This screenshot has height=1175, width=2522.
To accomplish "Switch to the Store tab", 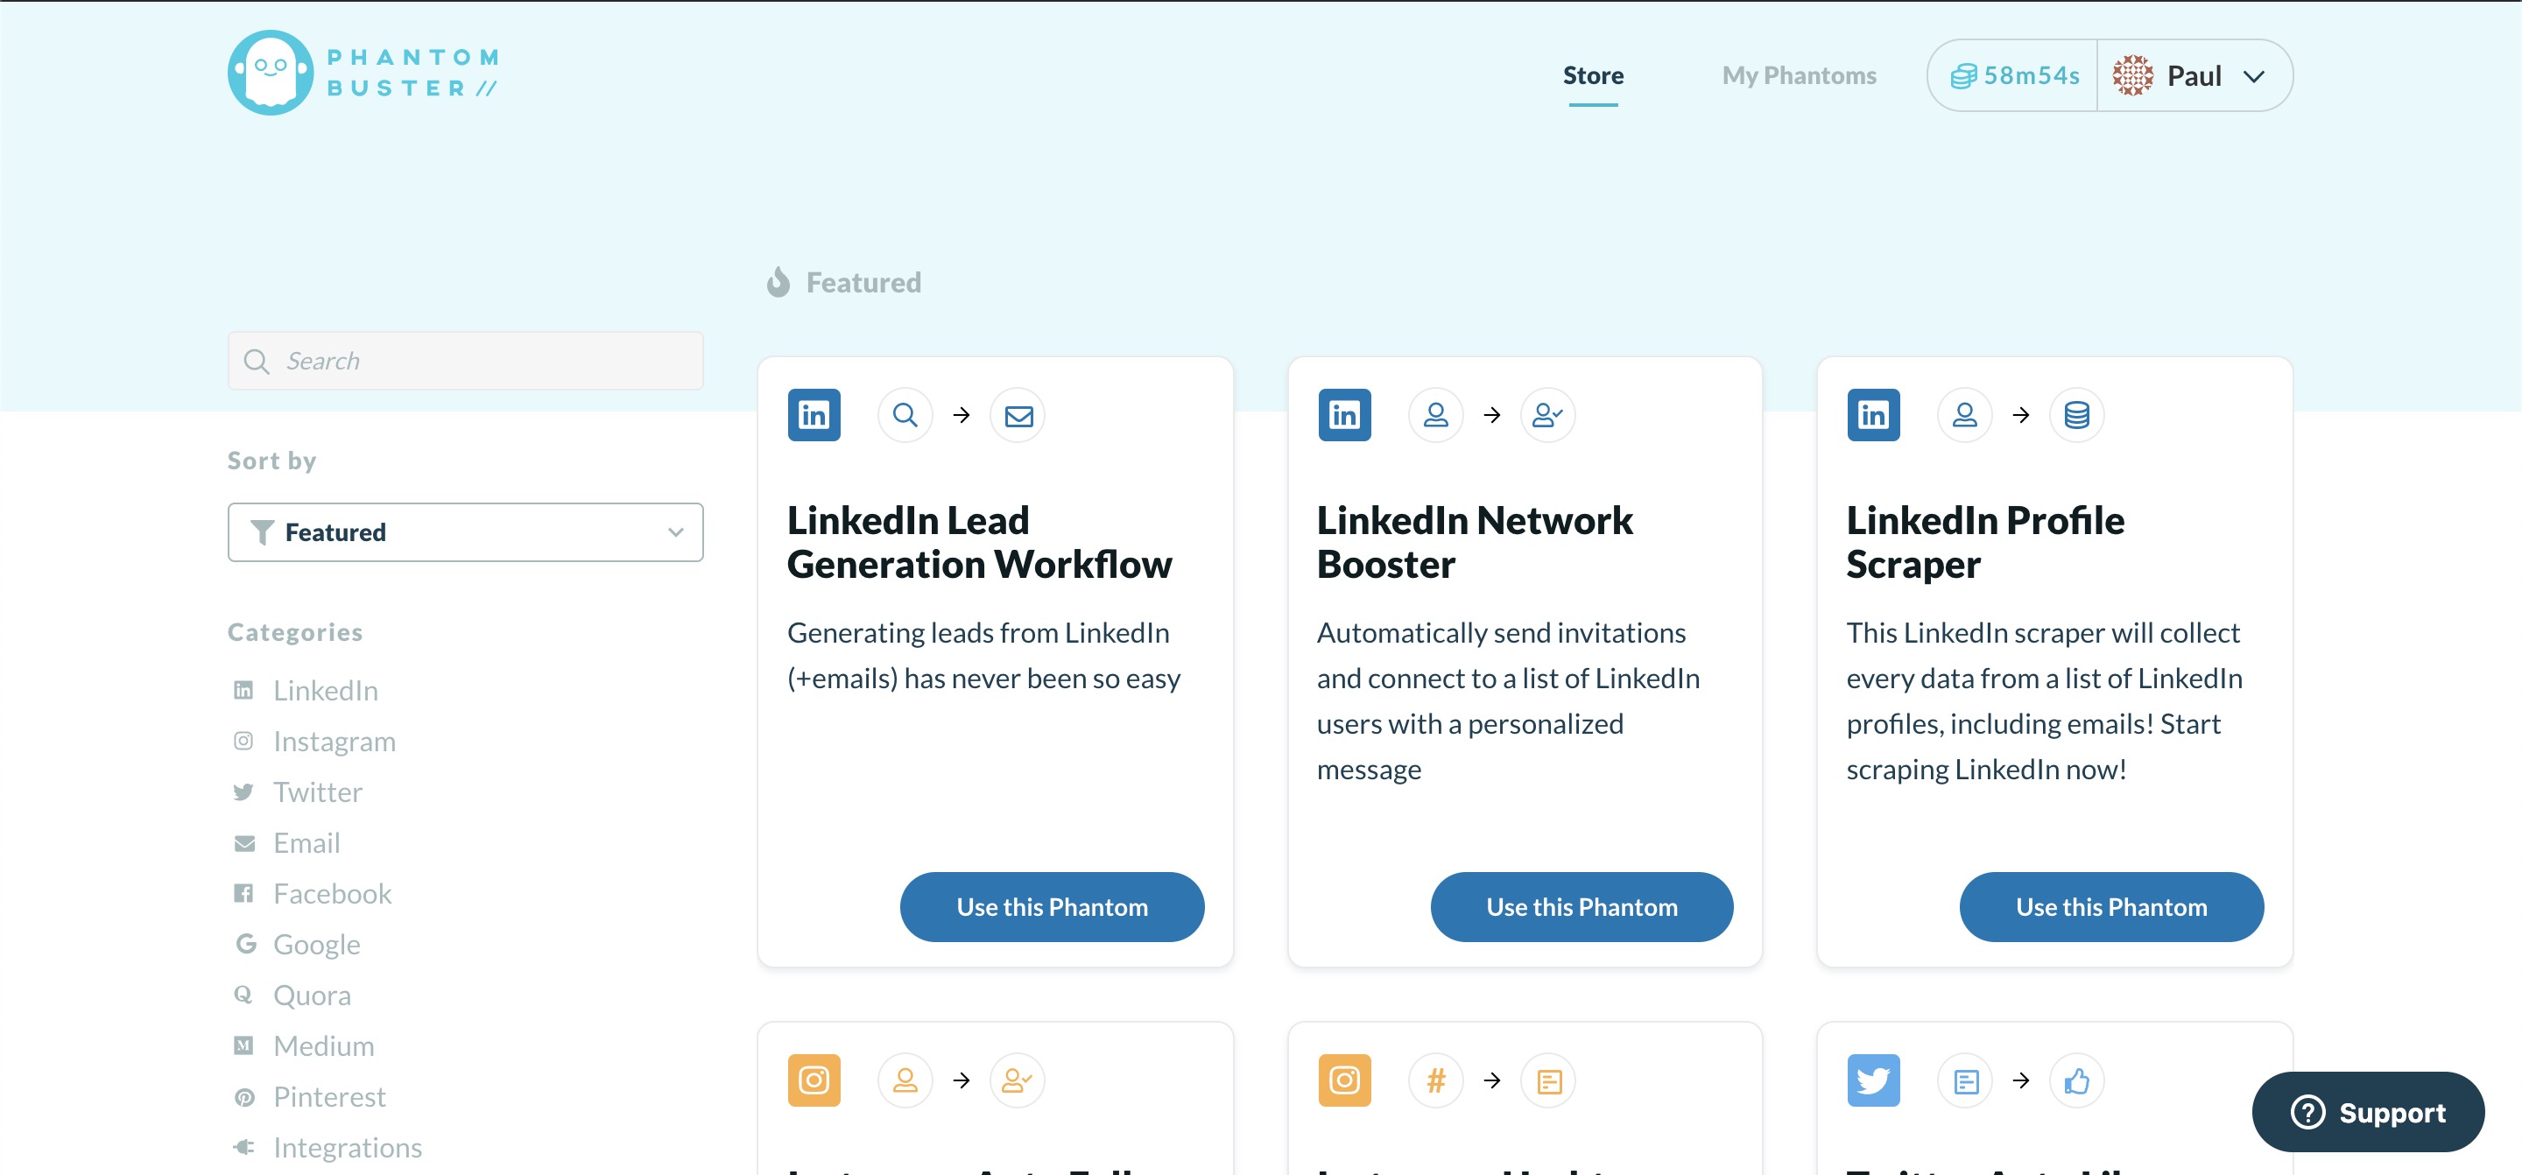I will pyautogui.click(x=1593, y=75).
